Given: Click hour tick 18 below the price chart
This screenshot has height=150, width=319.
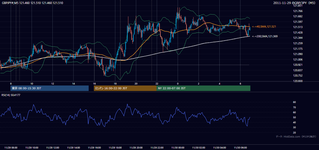Looking at the screenshot, I should (115, 83).
